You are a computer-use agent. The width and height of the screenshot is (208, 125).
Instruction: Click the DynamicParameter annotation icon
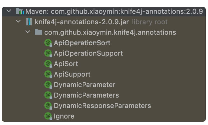coord(48,85)
